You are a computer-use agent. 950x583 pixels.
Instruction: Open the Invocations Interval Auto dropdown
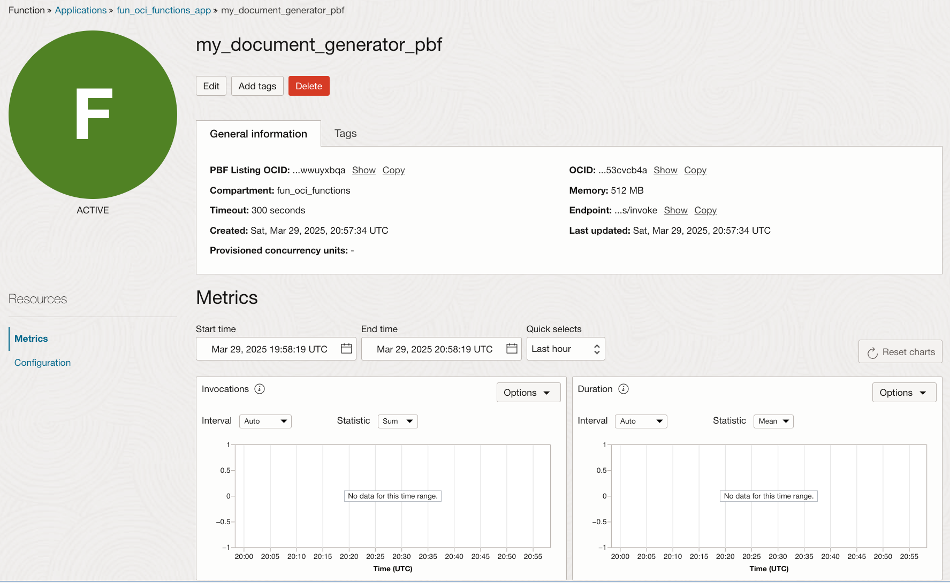click(265, 421)
